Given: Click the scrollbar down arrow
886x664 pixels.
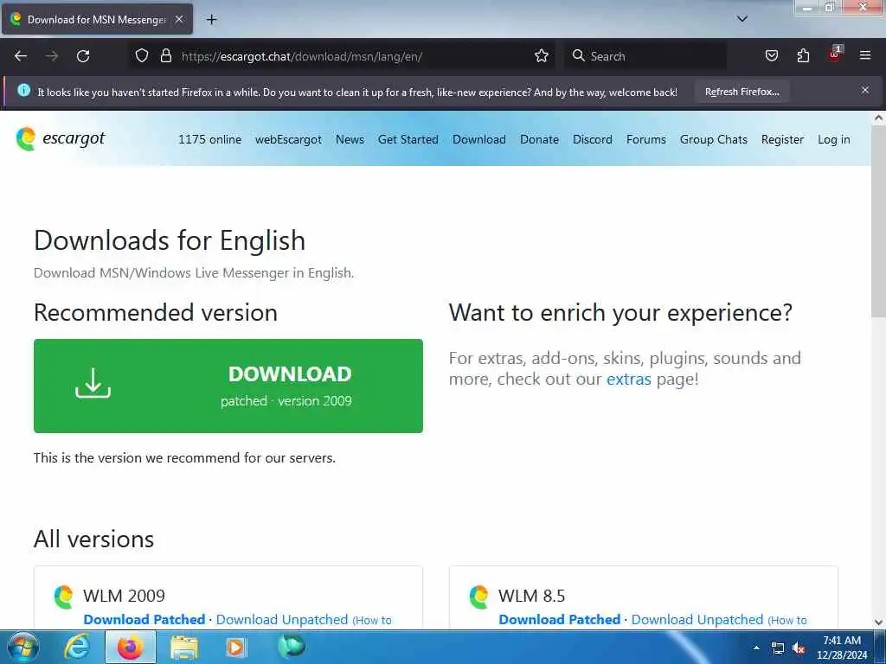Looking at the screenshot, I should 879,622.
